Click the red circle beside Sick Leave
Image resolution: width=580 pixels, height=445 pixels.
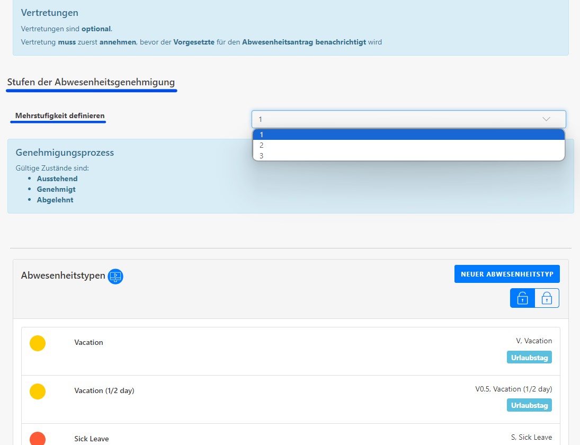click(x=38, y=438)
